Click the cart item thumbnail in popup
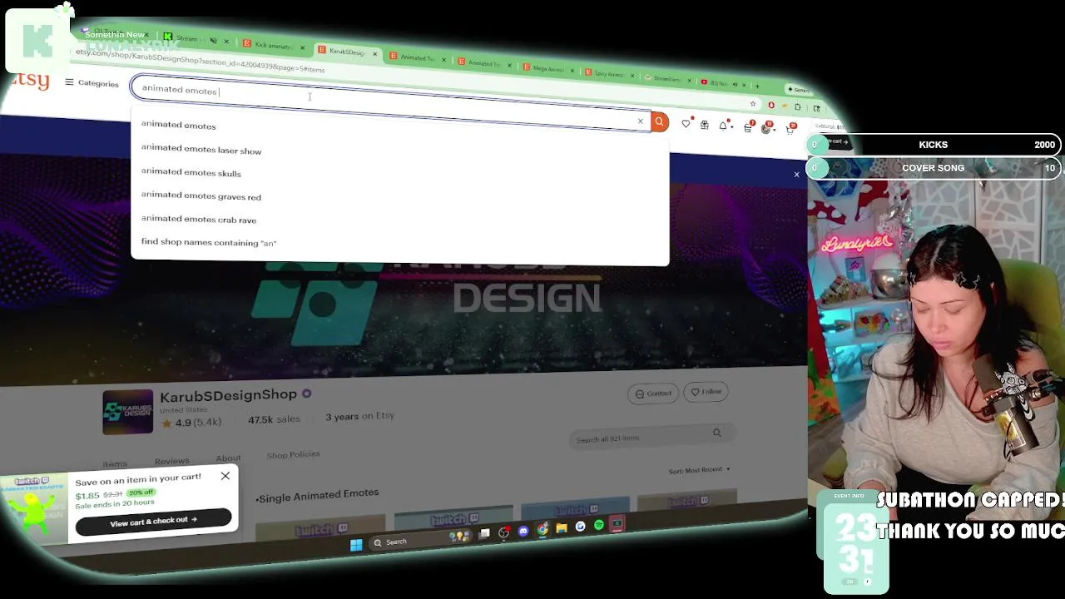Screen dimensions: 1065x599 tap(34, 509)
